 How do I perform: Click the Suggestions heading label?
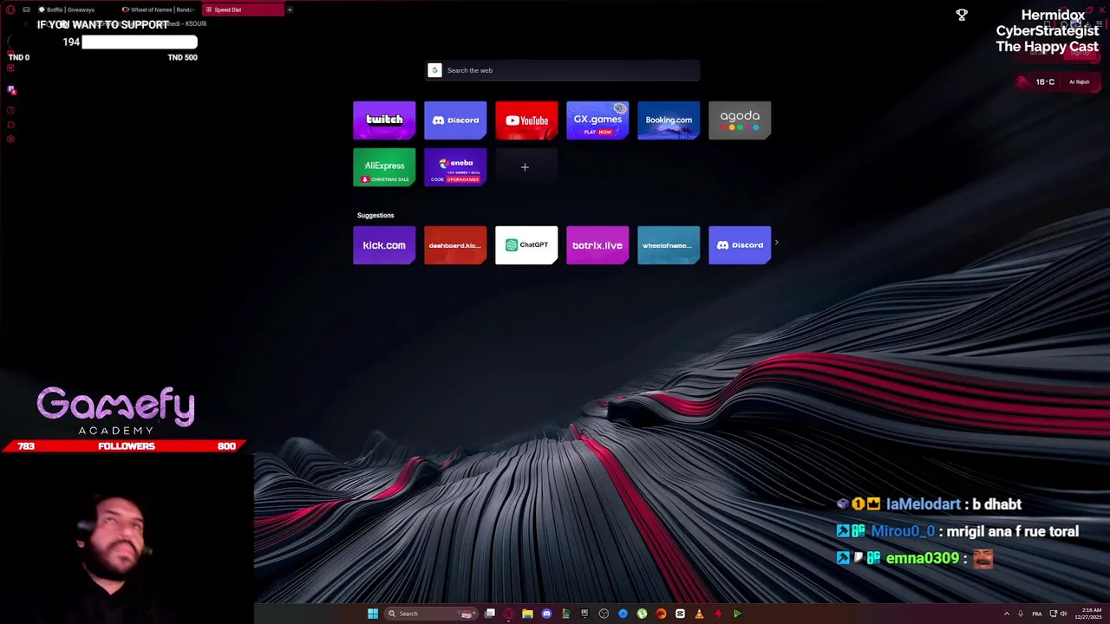click(375, 215)
